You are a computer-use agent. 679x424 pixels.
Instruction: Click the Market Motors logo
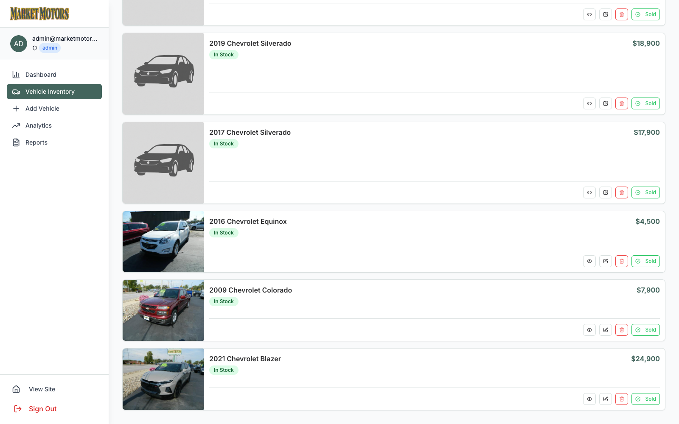[x=39, y=14]
